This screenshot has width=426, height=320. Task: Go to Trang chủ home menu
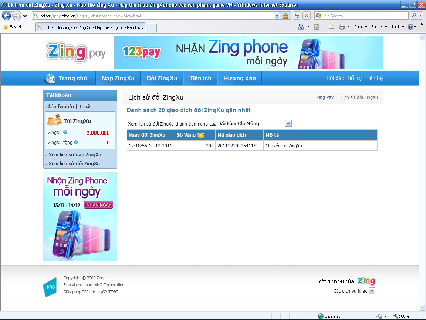click(x=67, y=79)
